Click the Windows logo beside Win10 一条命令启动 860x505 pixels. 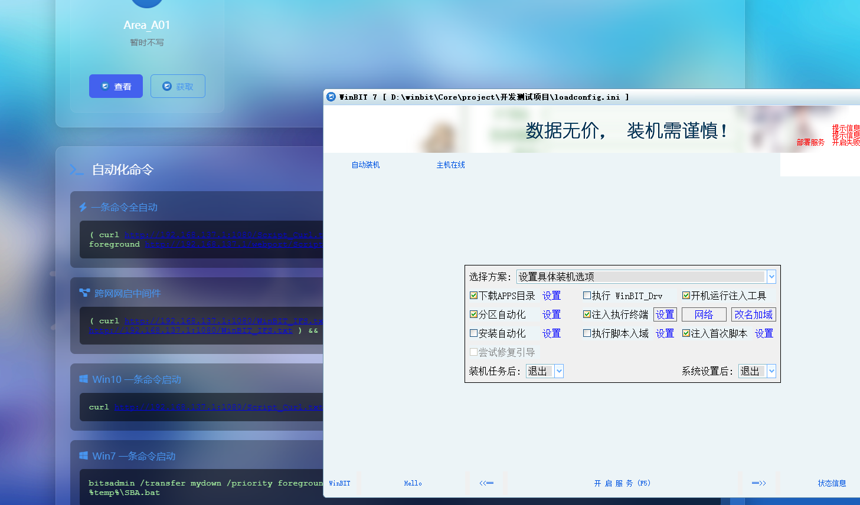[84, 379]
